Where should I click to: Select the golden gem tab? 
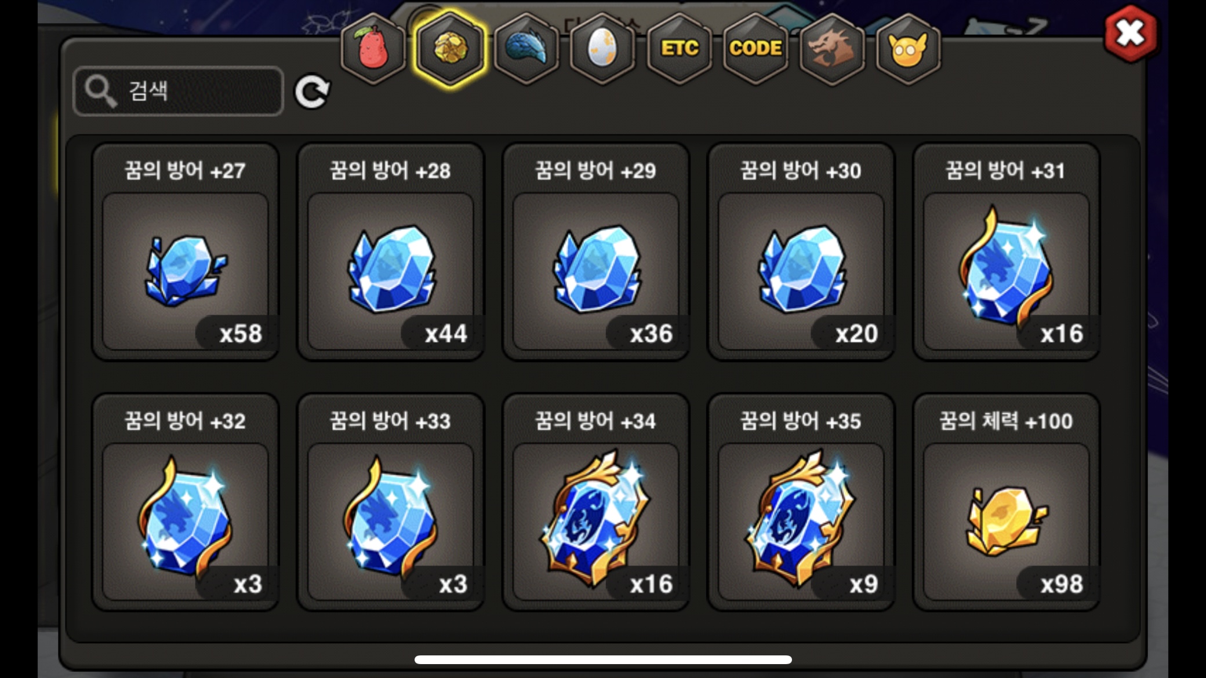click(x=450, y=49)
